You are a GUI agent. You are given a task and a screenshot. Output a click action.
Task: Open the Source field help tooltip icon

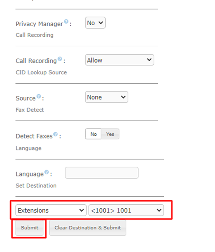click(x=38, y=97)
